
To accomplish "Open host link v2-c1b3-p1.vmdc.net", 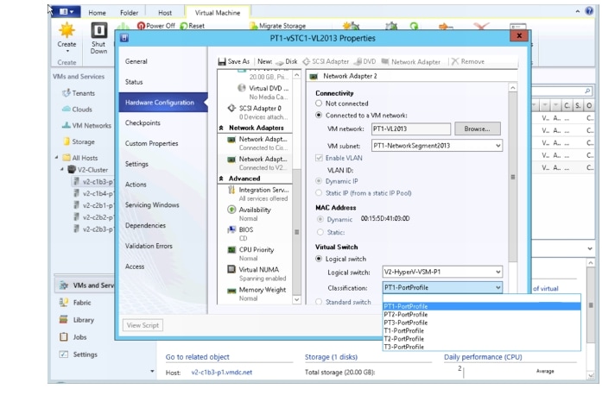I will (222, 372).
